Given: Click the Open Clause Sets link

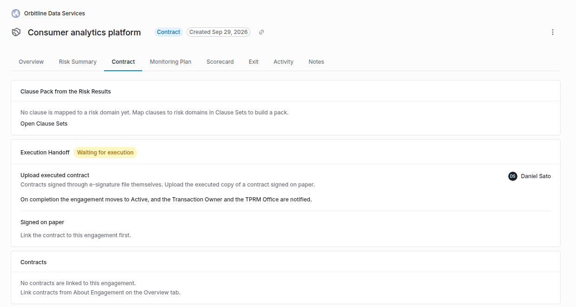Looking at the screenshot, I should [44, 124].
